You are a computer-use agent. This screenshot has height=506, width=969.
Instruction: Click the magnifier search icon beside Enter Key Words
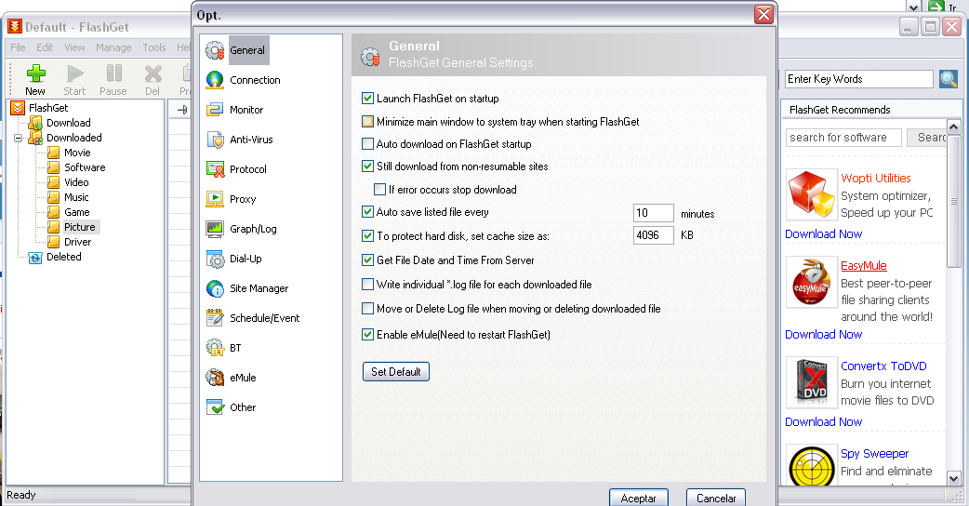tap(948, 79)
